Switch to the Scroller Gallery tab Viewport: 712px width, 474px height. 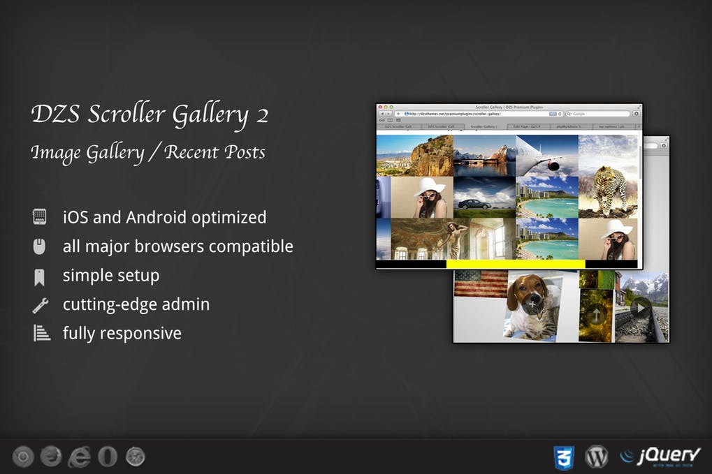(x=482, y=126)
